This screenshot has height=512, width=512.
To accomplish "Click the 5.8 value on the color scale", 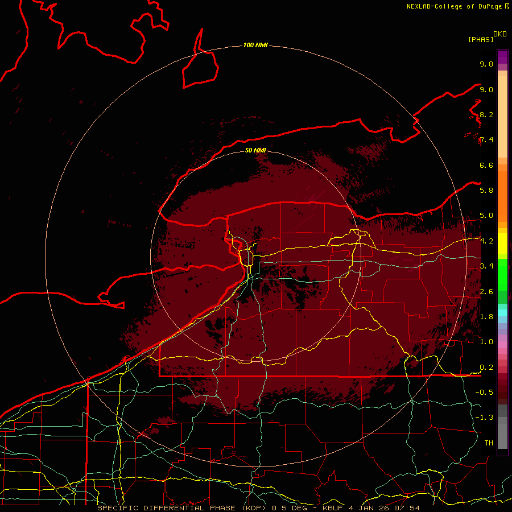I will tap(486, 190).
